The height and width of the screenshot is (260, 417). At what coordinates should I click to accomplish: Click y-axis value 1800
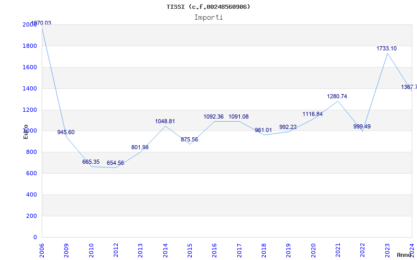click(30, 46)
